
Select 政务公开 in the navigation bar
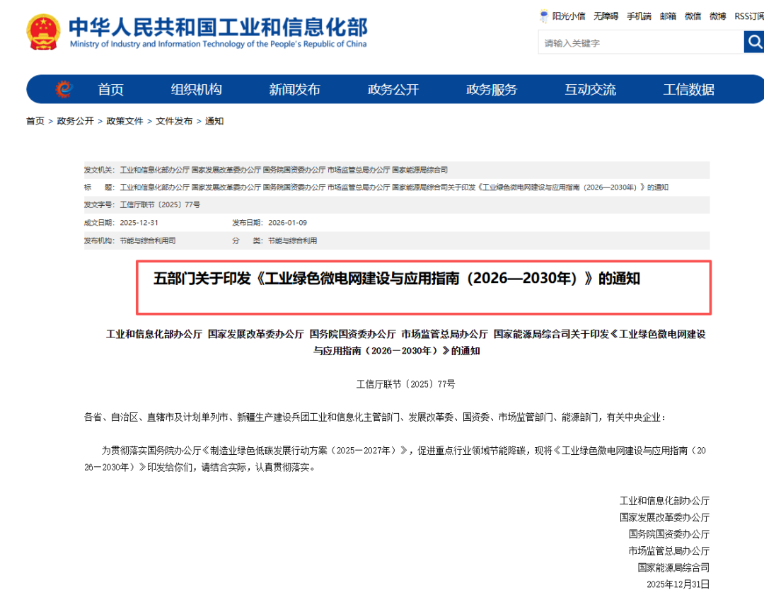pyautogui.click(x=393, y=90)
